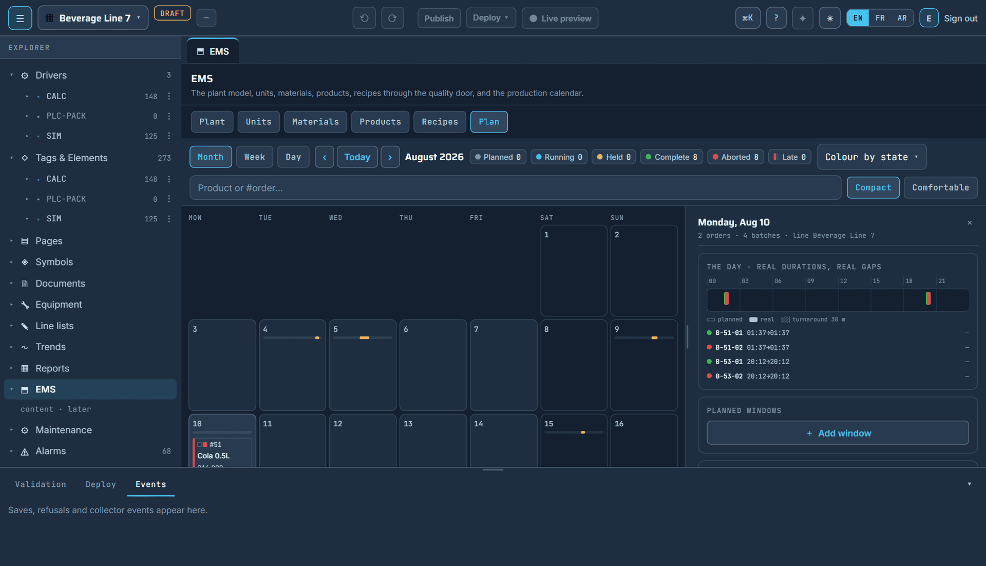
Task: Switch language to AR
Action: tap(902, 18)
